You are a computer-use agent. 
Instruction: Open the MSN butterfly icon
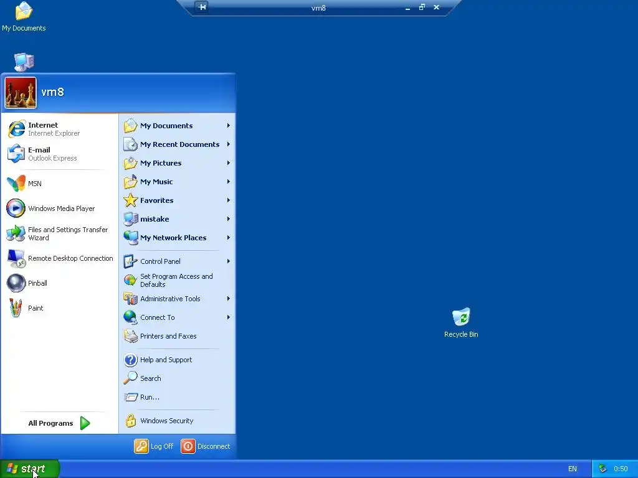coord(16,184)
